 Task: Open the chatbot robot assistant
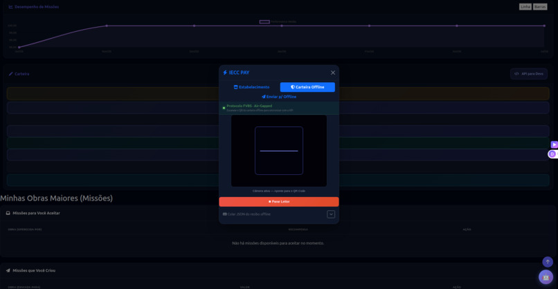(546, 277)
